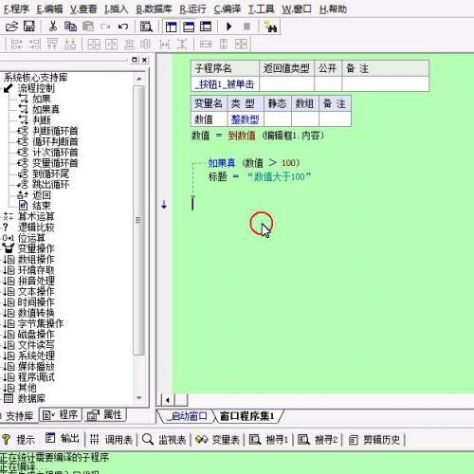The height and width of the screenshot is (474, 474).
Task: Toggle the status panel layout icon
Action: (189, 27)
